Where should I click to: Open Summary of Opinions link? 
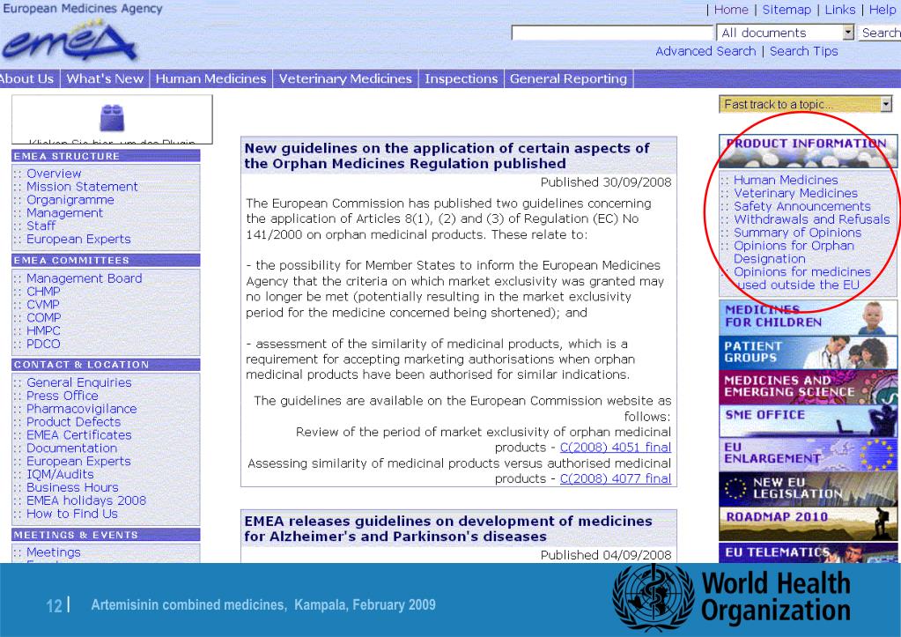pos(798,233)
